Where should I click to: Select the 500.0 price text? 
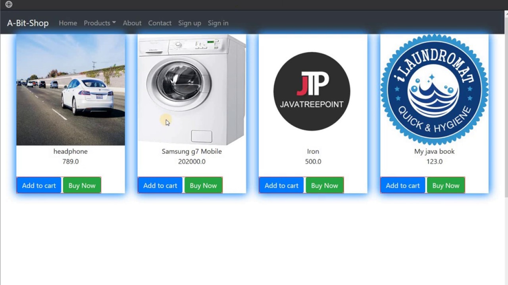313,161
